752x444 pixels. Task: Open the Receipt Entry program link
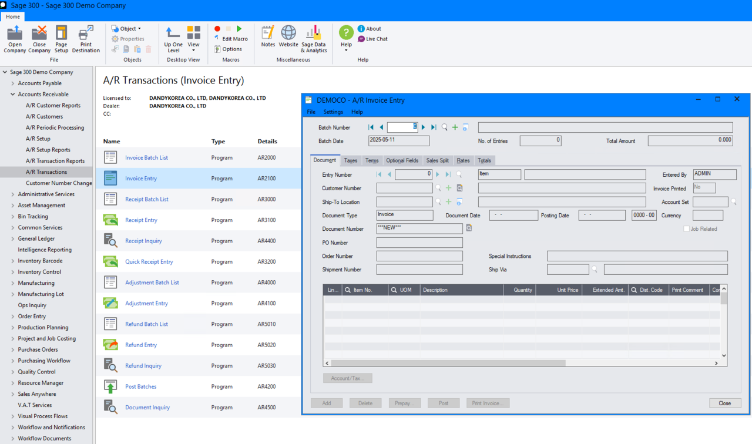(141, 220)
